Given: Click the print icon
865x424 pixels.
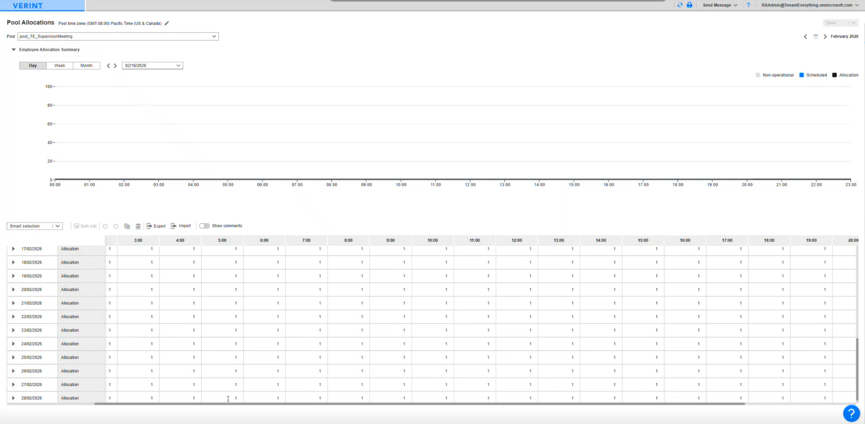Looking at the screenshot, I should [690, 5].
